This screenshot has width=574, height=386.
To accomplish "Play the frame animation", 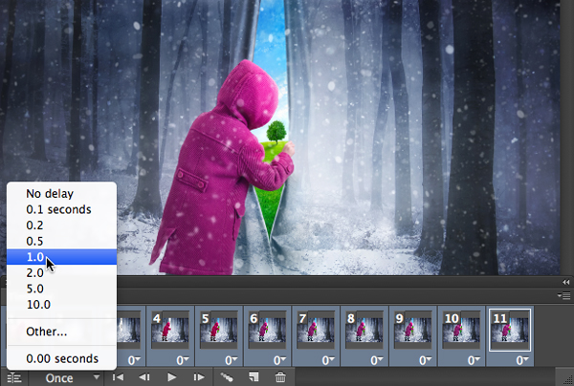I will click(x=171, y=376).
